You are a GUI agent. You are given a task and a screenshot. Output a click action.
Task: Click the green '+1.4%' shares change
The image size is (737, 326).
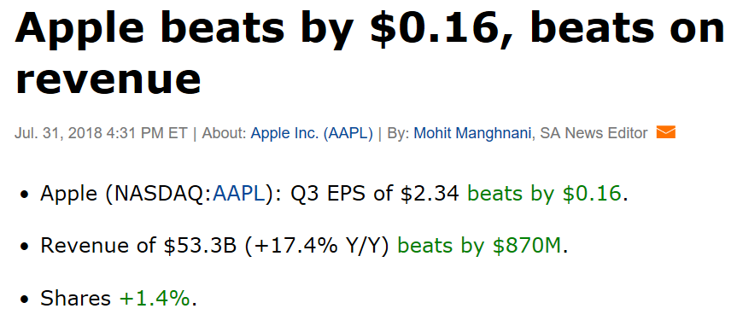coord(155,299)
